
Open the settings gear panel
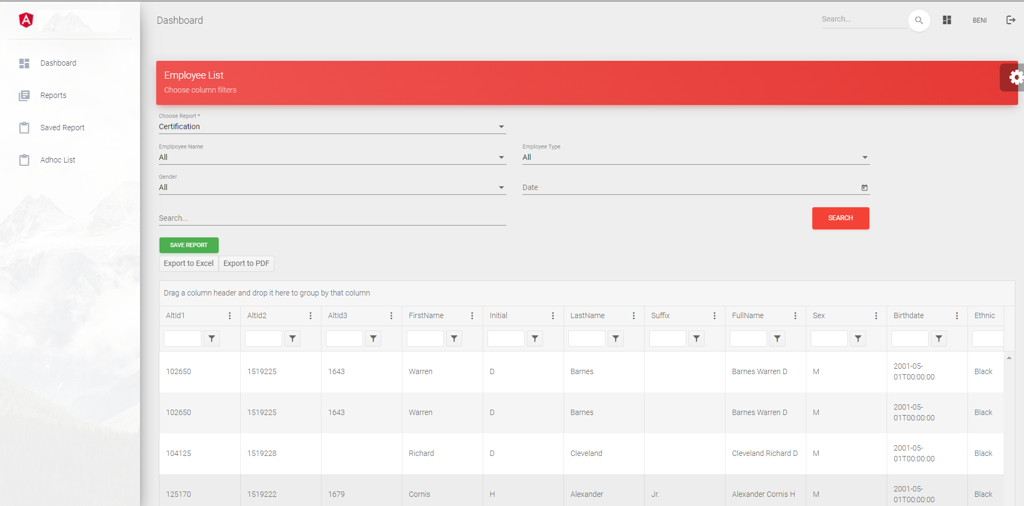(x=1015, y=78)
